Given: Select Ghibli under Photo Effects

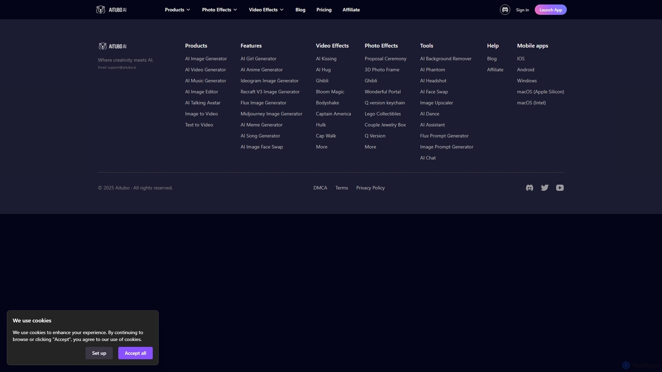Looking at the screenshot, I should click(371, 81).
